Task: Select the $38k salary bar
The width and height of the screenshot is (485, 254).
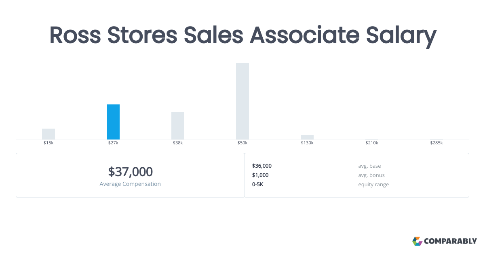Action: pyautogui.click(x=178, y=126)
